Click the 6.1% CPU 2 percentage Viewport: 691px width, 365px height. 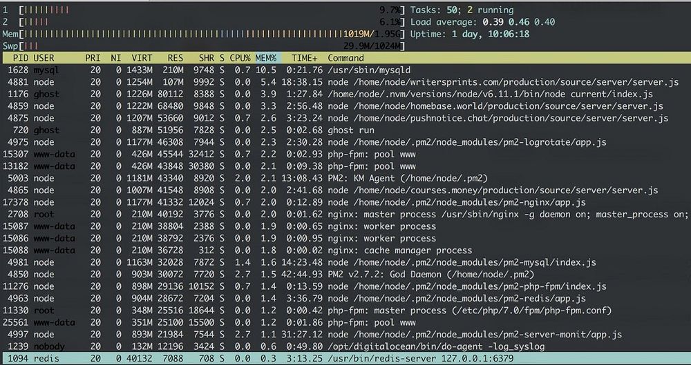[x=390, y=22]
